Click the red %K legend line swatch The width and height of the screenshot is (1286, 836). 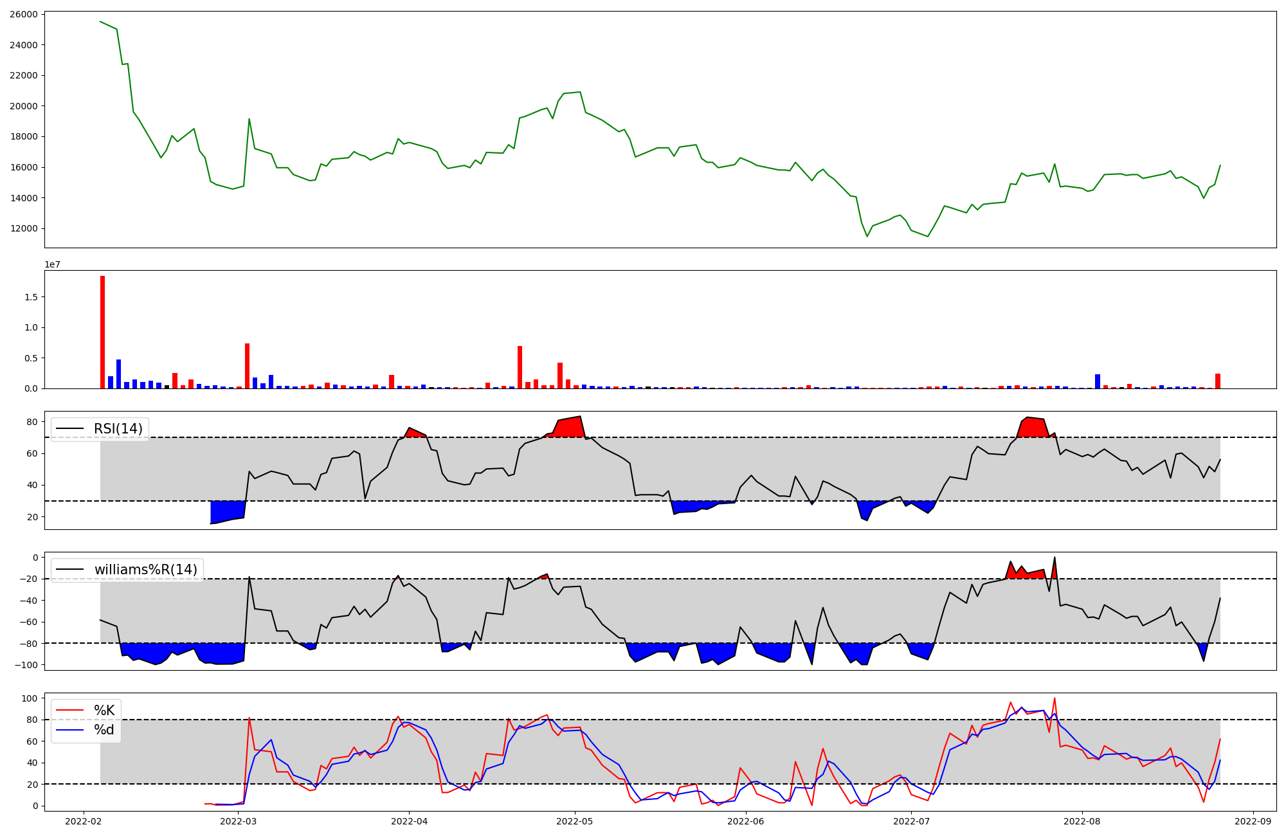[x=70, y=711]
